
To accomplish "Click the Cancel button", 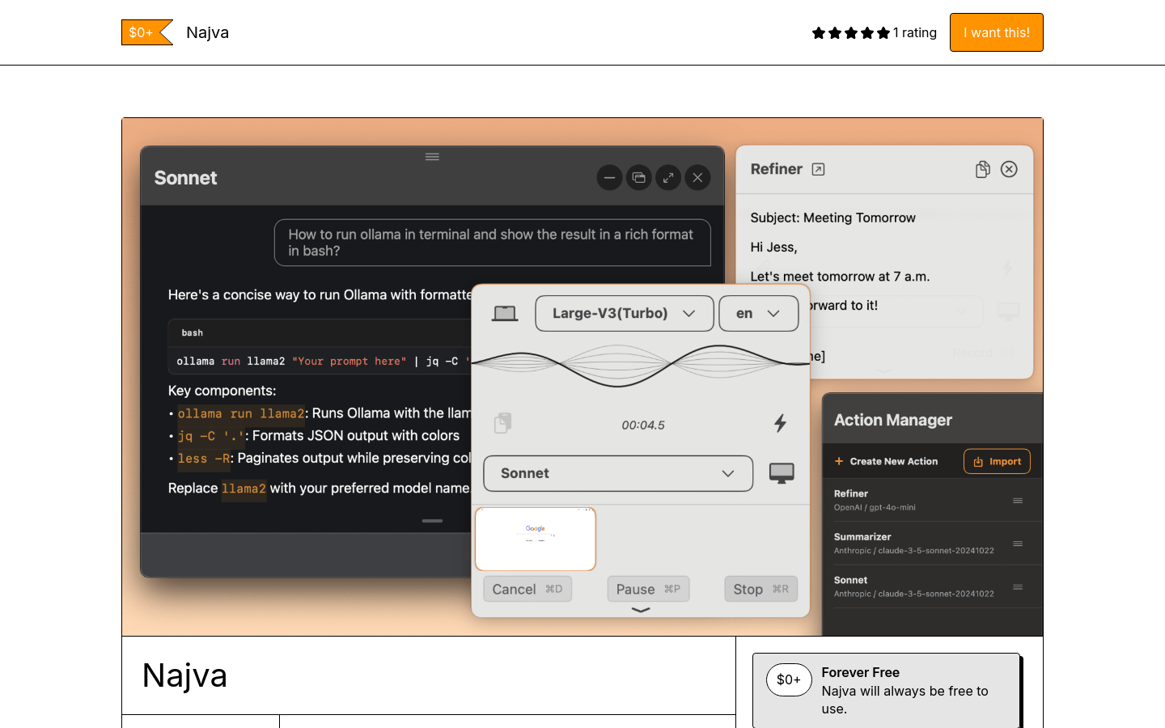I will 527,589.
